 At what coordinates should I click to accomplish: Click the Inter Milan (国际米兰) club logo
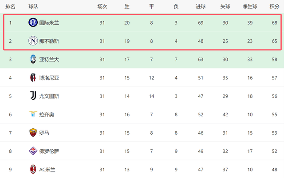[x=33, y=23]
